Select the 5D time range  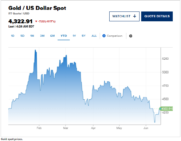22,36
